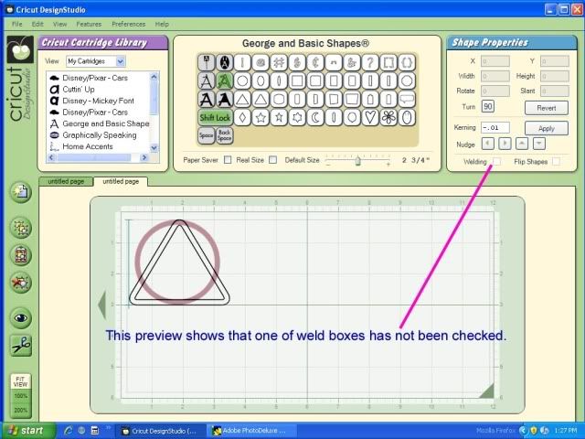Nudge shape down arrow button

click(x=539, y=144)
